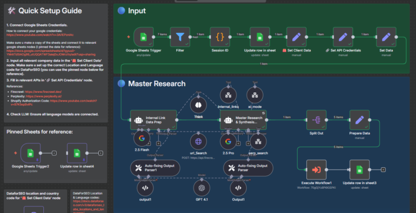Open the Internal Link Data Prep agent node
Screen dimensions: 416x213
coord(153,120)
